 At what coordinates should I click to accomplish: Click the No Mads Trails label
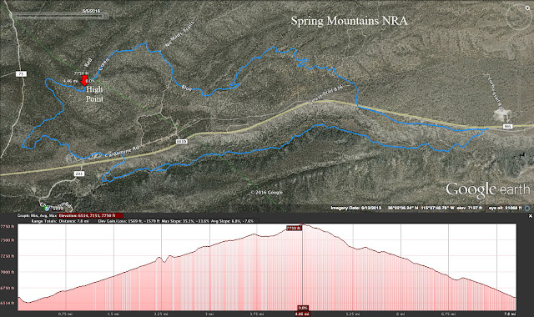click(179, 34)
